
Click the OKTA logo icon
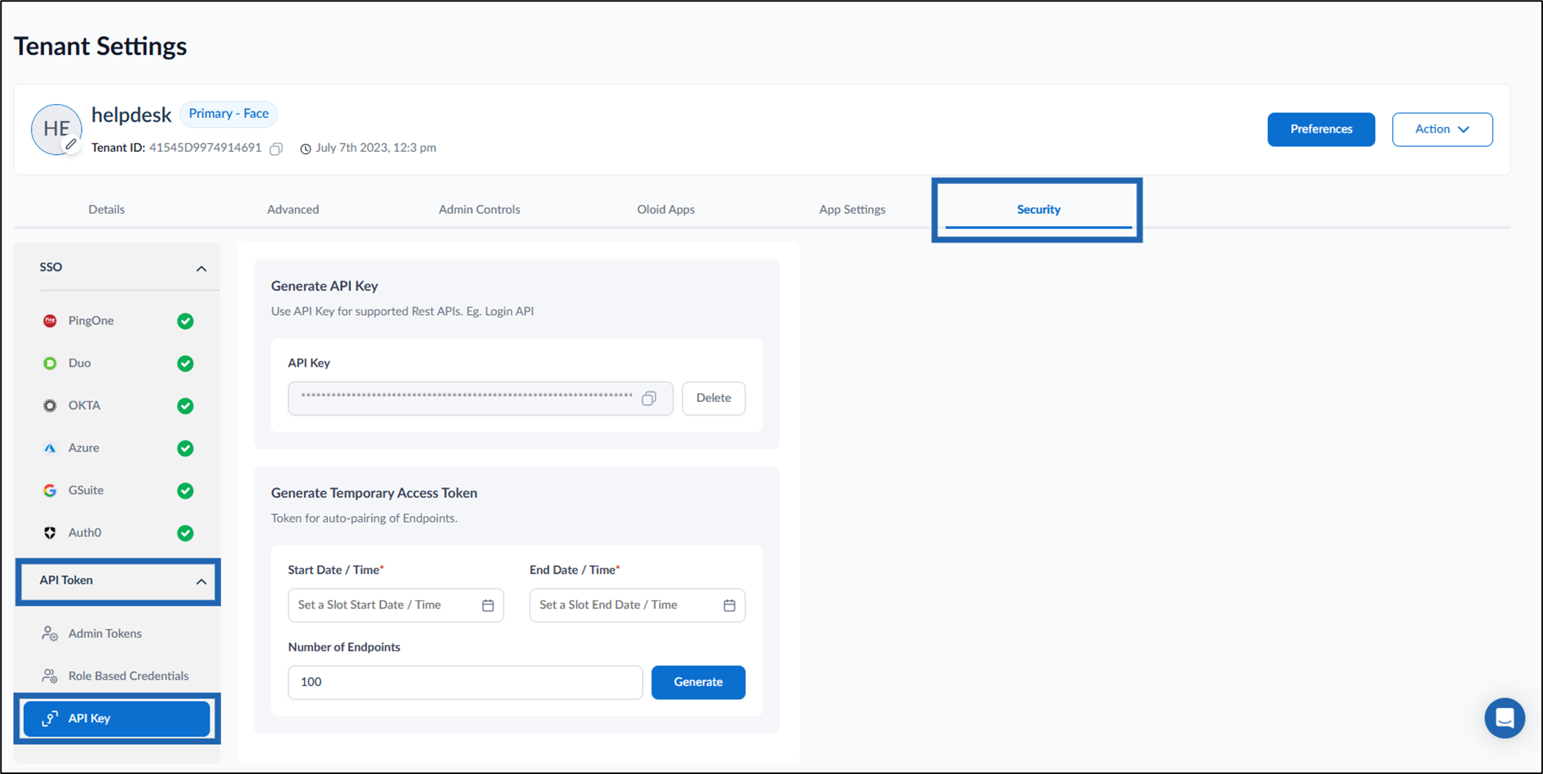tap(50, 406)
